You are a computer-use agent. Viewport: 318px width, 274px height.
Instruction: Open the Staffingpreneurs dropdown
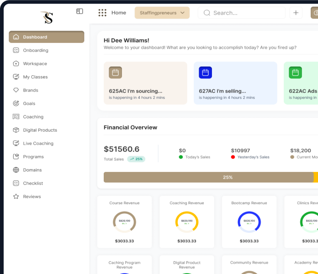coord(162,13)
